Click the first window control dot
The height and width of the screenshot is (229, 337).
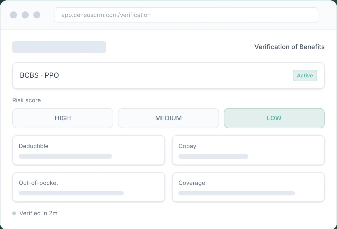click(x=13, y=15)
